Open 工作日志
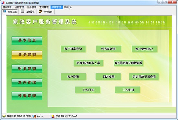Viewport: 178px width, 120px height. coord(88,90)
